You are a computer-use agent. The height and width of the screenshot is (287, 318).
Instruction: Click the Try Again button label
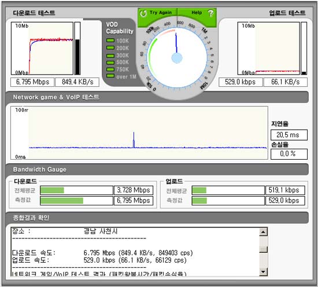point(161,13)
